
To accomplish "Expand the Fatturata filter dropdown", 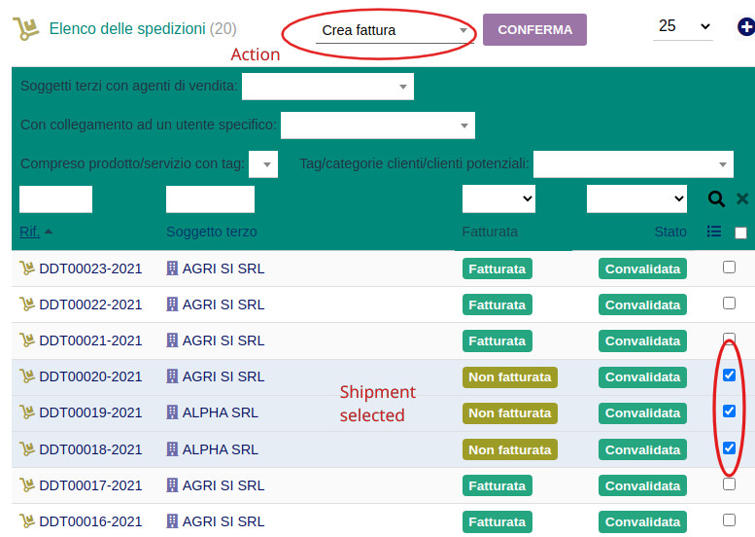I will point(498,198).
